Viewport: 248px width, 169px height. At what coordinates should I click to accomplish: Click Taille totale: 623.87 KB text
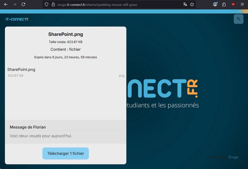66,42
